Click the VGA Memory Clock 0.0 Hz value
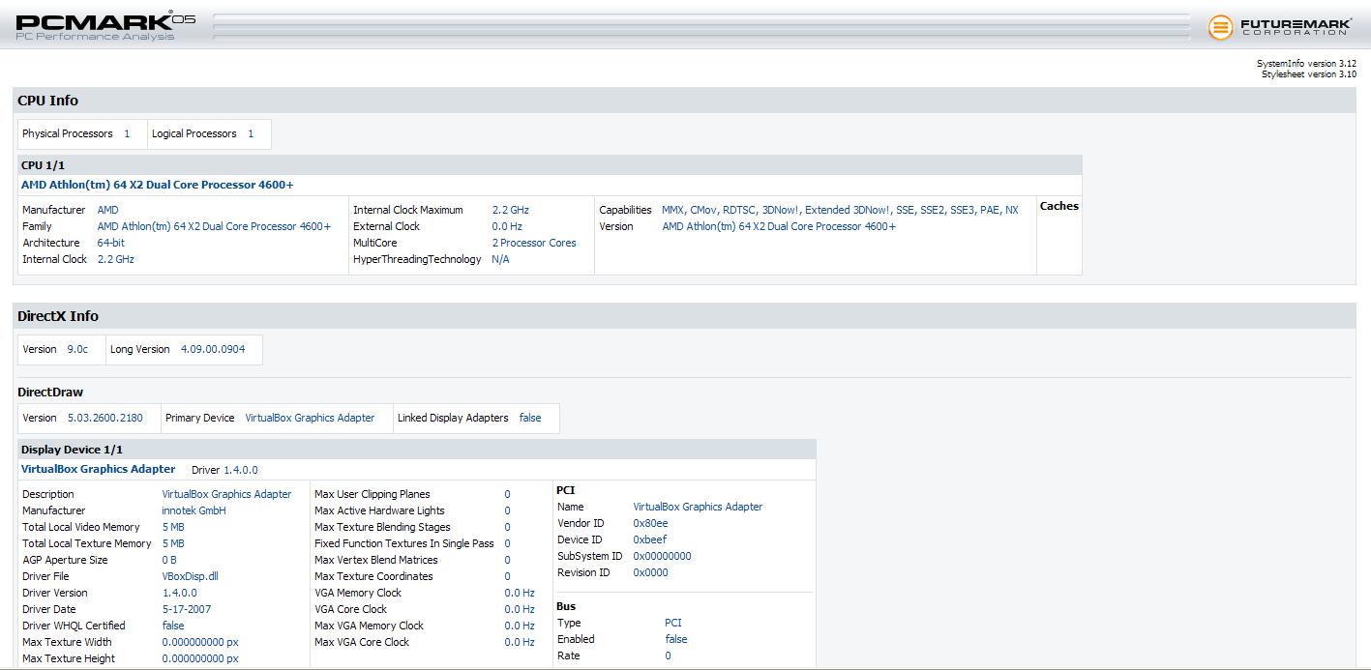 pos(520,593)
